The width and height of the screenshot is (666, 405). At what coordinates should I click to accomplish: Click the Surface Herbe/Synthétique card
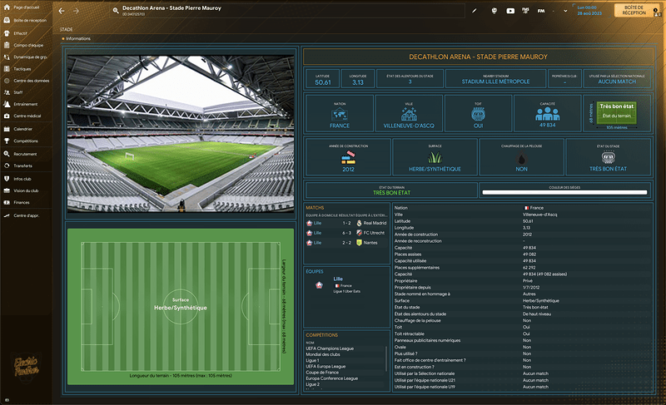tap(435, 157)
